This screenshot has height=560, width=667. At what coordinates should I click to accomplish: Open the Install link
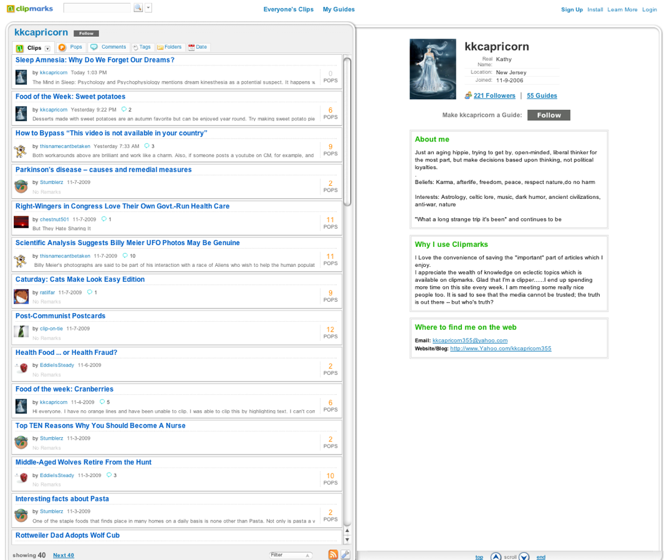click(595, 9)
